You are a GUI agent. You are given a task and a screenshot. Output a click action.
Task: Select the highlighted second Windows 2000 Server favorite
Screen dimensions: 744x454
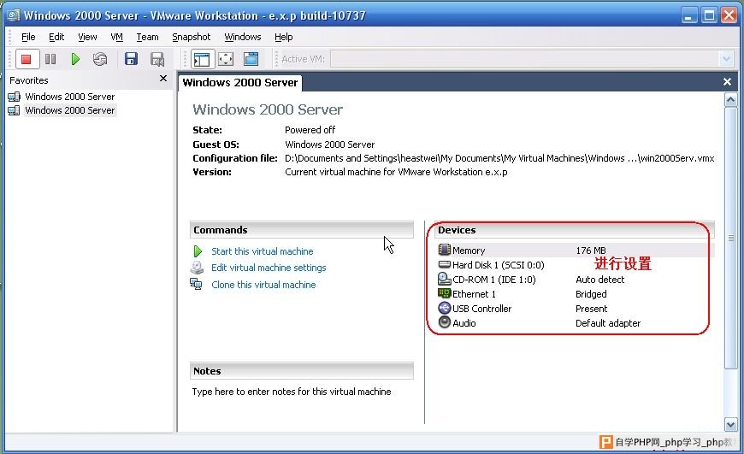(70, 110)
